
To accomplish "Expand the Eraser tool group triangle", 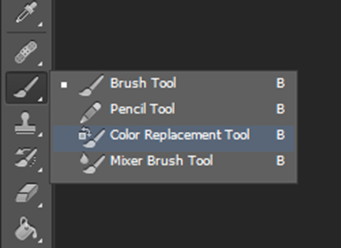I will (x=40, y=205).
